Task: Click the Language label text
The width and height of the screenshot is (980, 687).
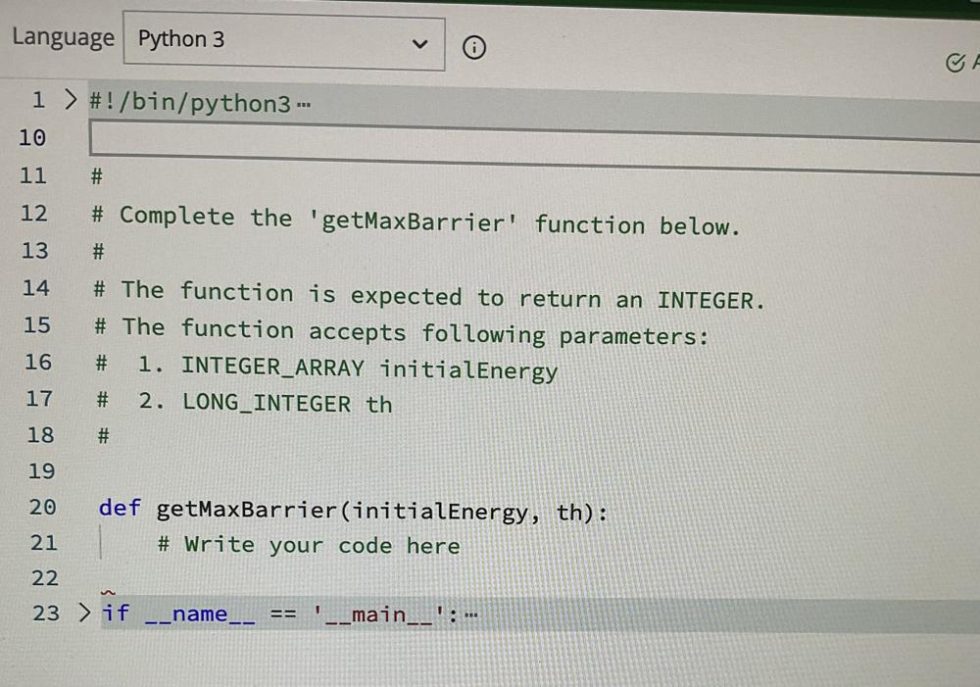Action: [63, 38]
